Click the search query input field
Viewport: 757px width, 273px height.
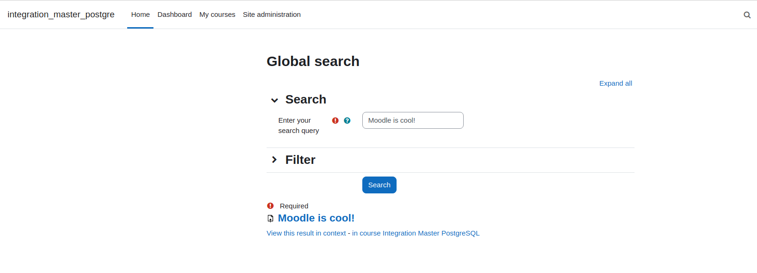click(x=413, y=120)
